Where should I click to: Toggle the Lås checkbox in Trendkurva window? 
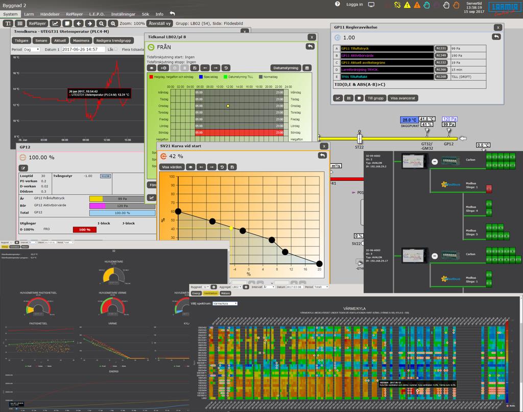[116, 50]
